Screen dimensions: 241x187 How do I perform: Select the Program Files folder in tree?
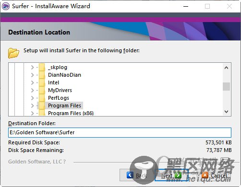pyautogui.click(x=64, y=105)
